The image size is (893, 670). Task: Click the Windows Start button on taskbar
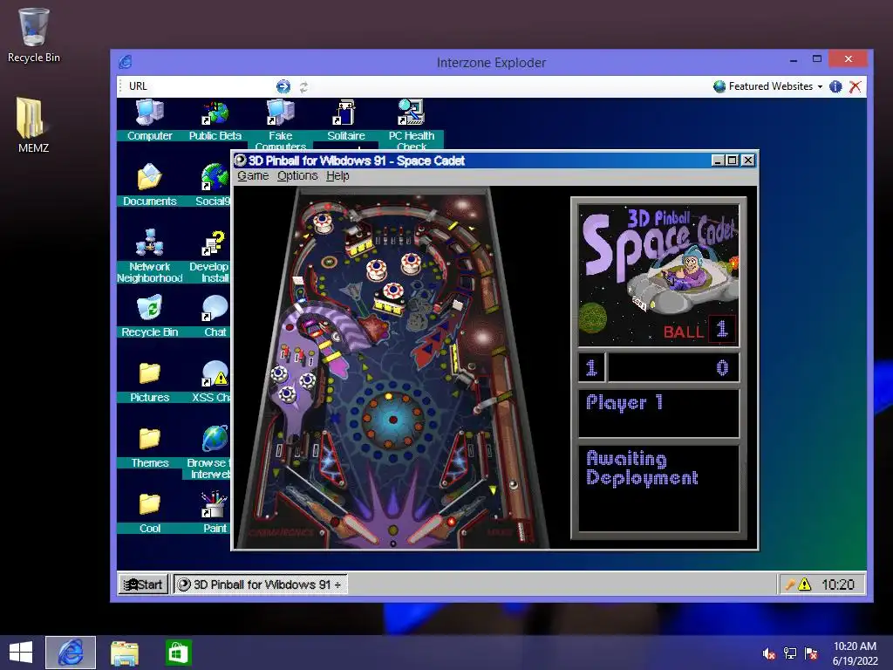21,653
